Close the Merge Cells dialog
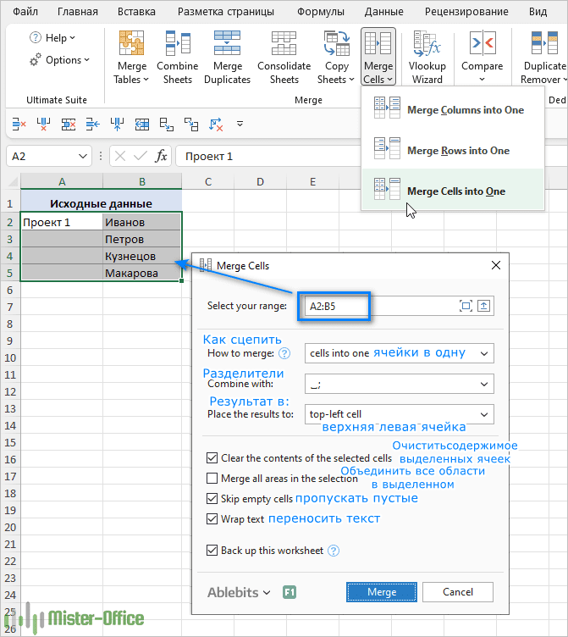 [496, 265]
